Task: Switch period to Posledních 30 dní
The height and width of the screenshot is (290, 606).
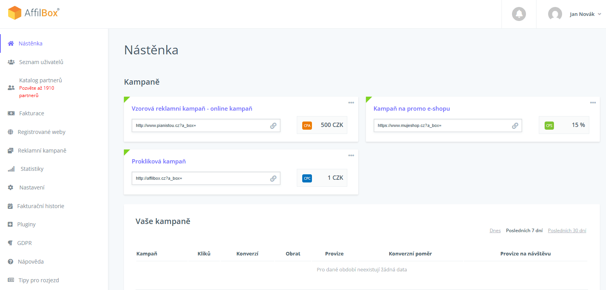Action: 567,231
